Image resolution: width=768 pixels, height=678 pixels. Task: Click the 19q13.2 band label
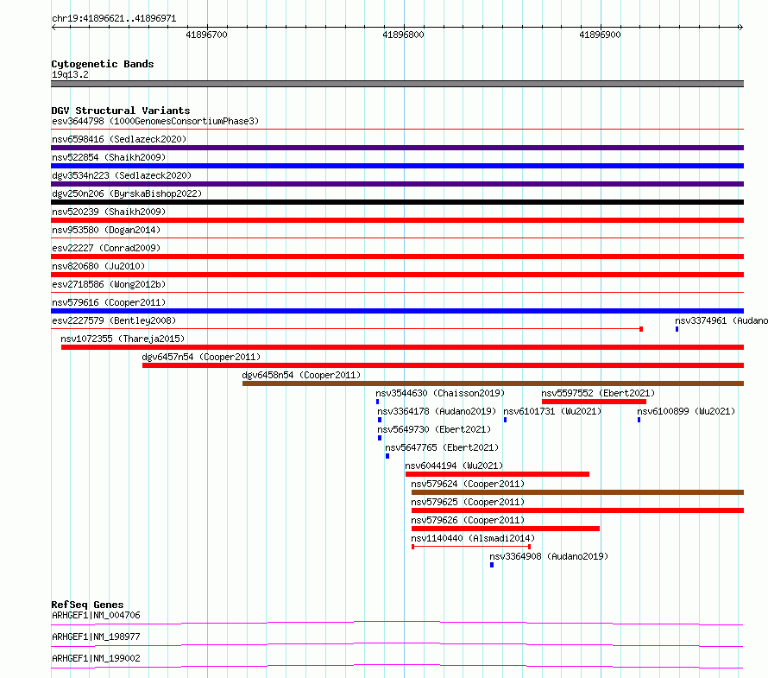[x=70, y=74]
